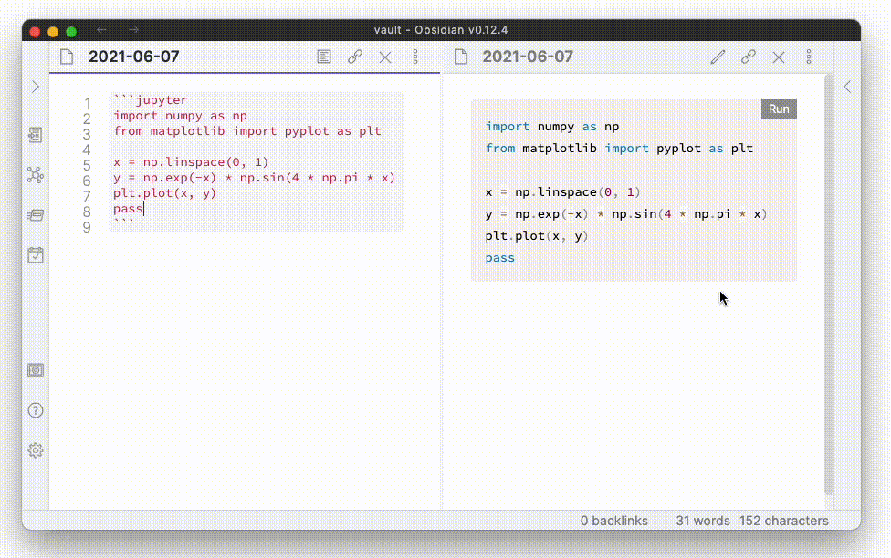Screen dimensions: 891x558
Task: Open Settings gear in the ribbon
Action: click(36, 450)
